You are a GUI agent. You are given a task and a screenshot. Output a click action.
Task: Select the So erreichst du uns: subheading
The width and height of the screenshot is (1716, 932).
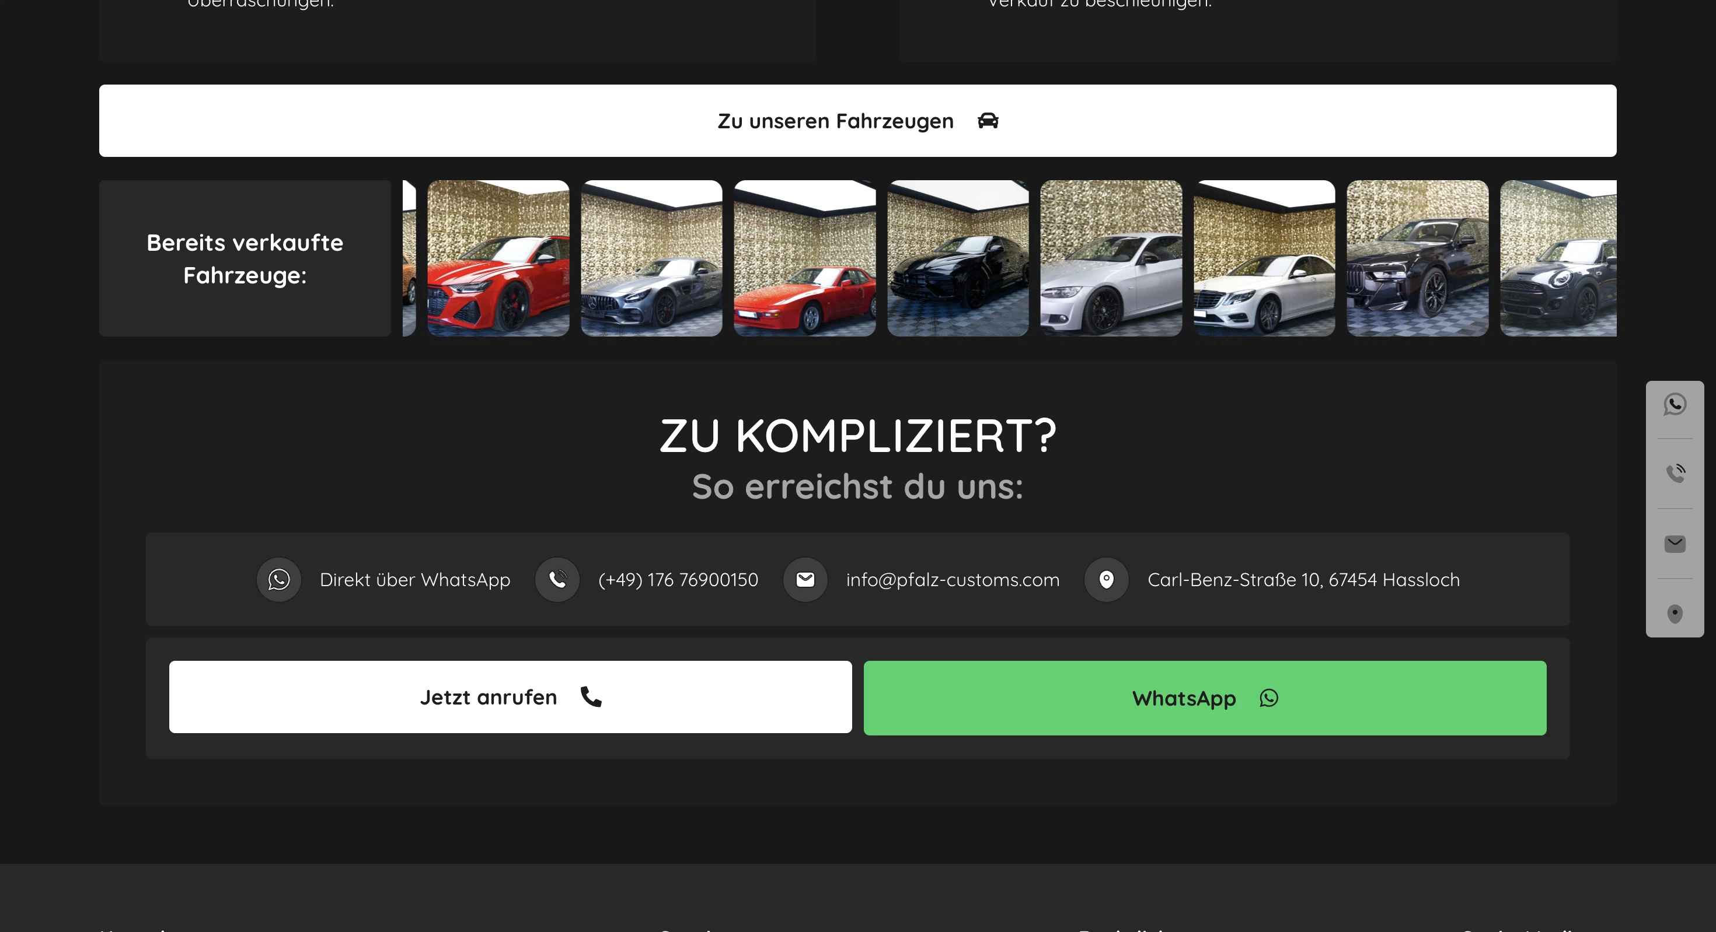858,486
